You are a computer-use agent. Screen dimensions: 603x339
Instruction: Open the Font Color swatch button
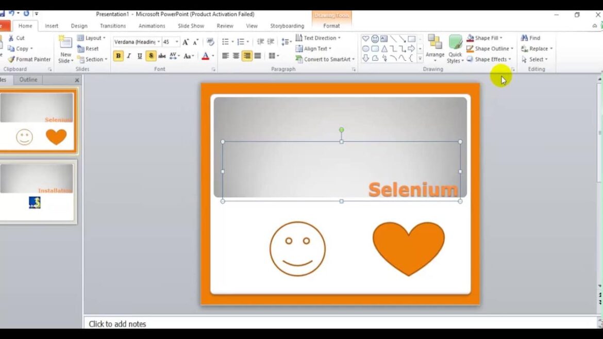(205, 56)
